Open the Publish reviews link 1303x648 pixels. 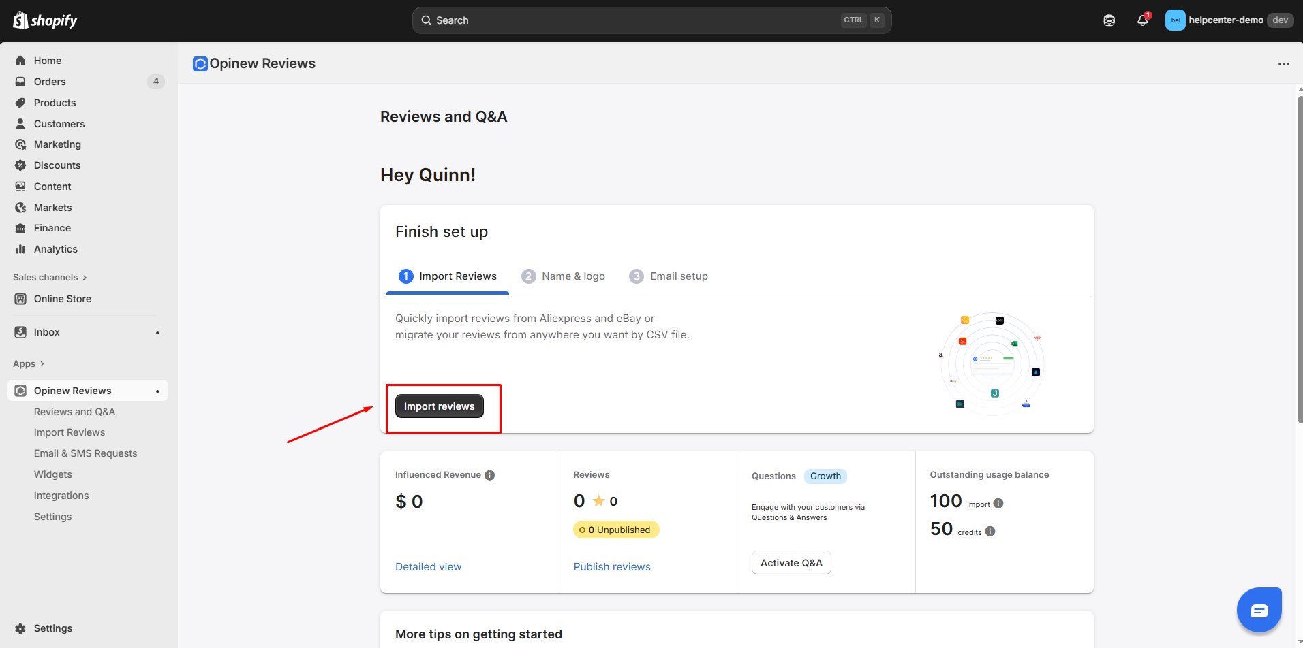point(612,567)
